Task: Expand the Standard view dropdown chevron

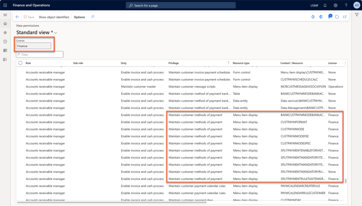Action: point(56,33)
